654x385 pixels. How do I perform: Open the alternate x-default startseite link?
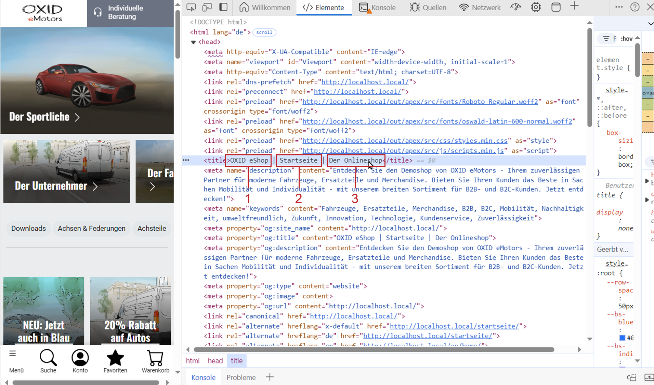tap(454, 326)
